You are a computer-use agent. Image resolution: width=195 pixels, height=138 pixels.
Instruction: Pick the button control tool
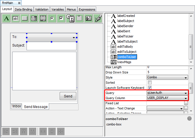25,18
